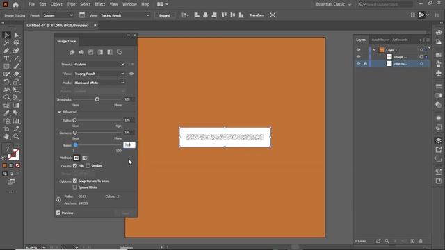Open the View dropdown in control bar
The height and width of the screenshot is (250, 445).
point(124,15)
